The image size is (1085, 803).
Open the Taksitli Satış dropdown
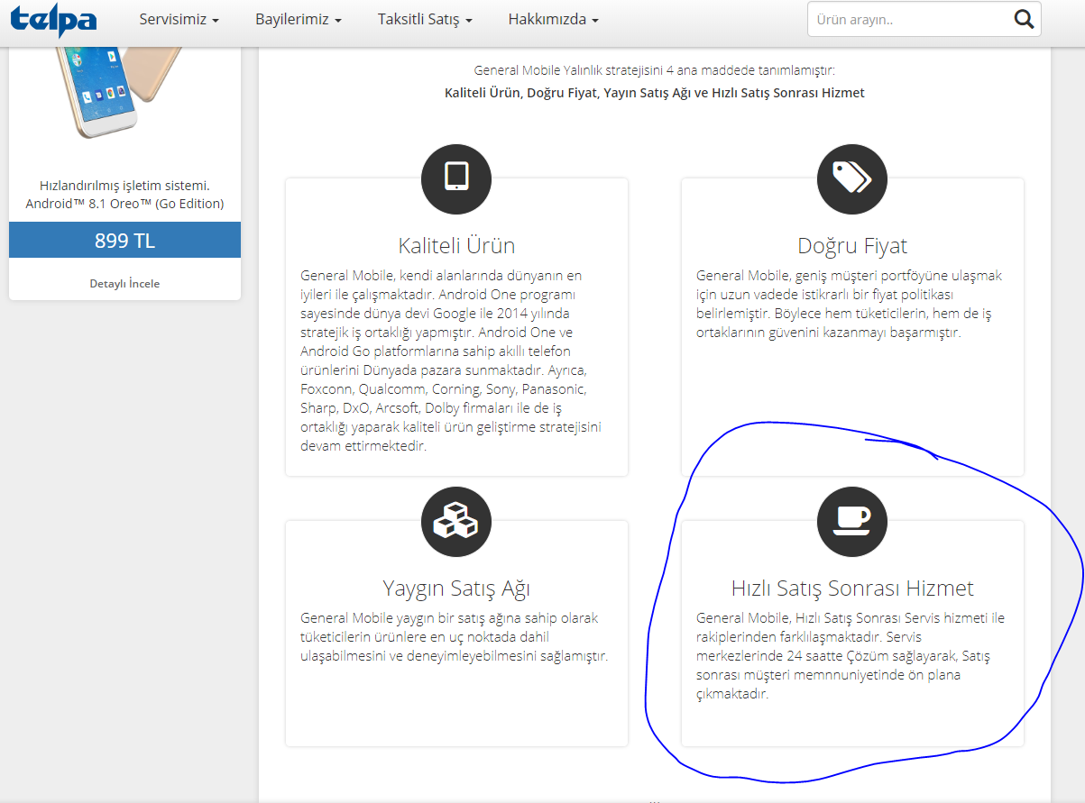(425, 19)
